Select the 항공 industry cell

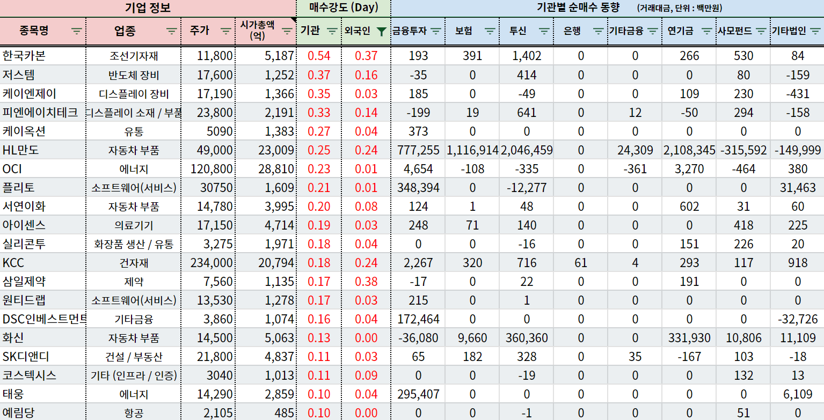pyautogui.click(x=134, y=412)
